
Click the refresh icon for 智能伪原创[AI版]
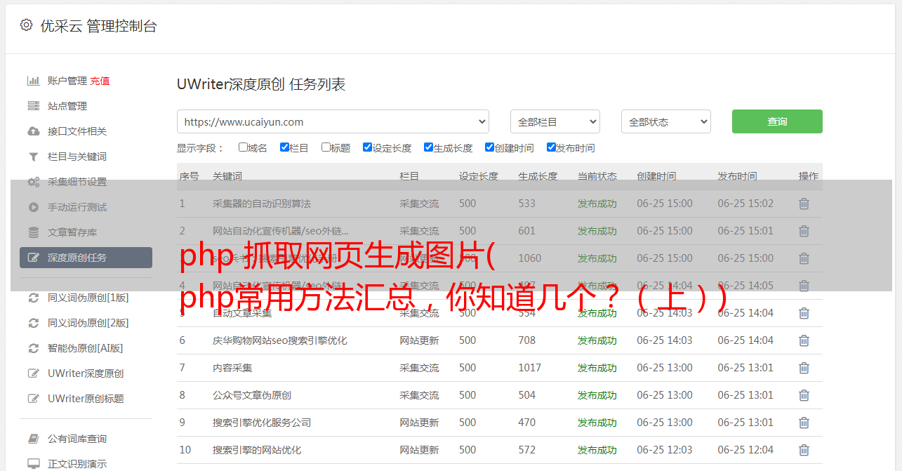33,348
